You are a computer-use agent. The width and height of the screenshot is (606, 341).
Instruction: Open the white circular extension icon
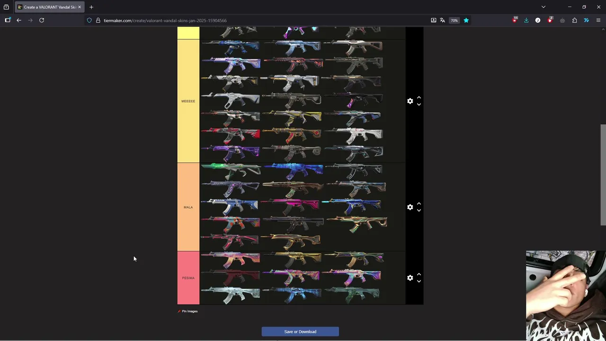(x=538, y=20)
